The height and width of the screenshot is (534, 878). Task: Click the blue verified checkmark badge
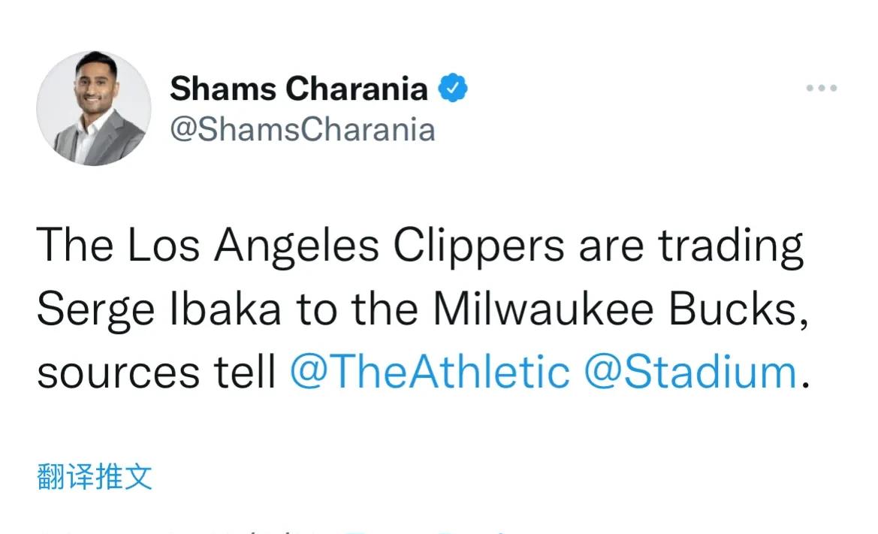click(x=452, y=88)
